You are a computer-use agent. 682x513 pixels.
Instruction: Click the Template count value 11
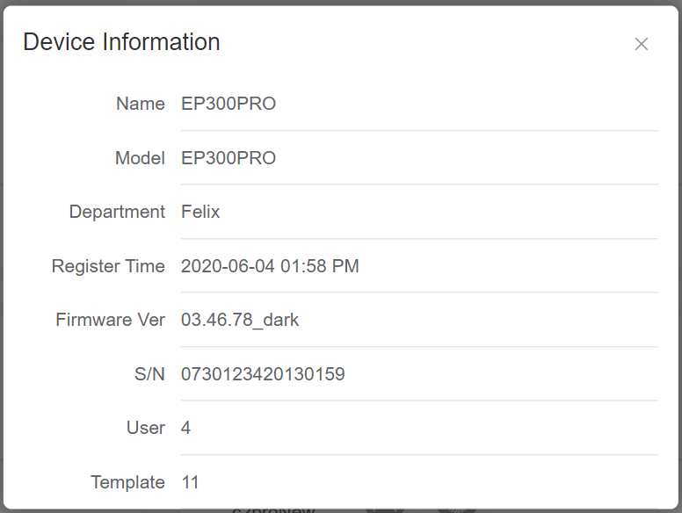[190, 482]
